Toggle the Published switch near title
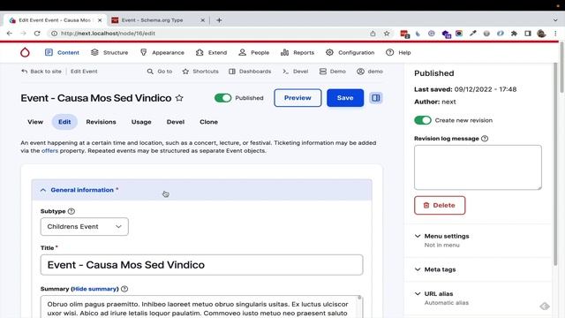This screenshot has width=565, height=318. click(222, 98)
